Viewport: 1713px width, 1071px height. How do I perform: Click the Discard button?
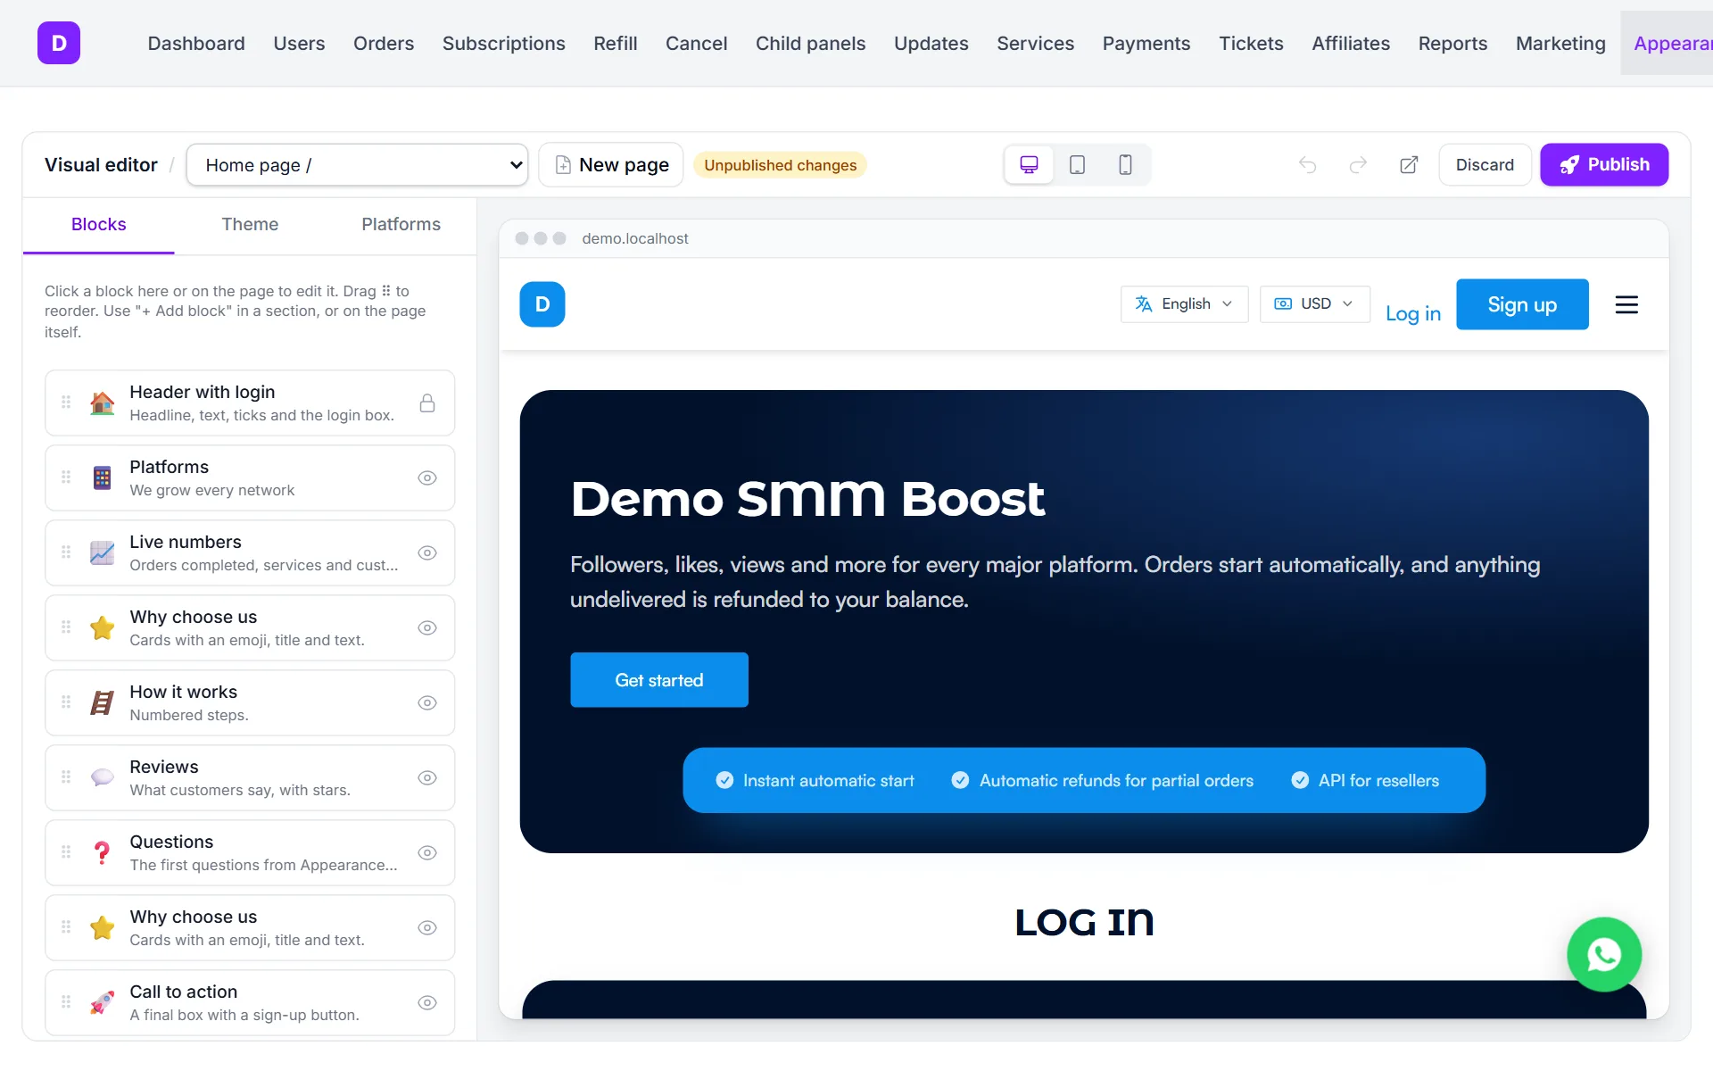point(1485,165)
